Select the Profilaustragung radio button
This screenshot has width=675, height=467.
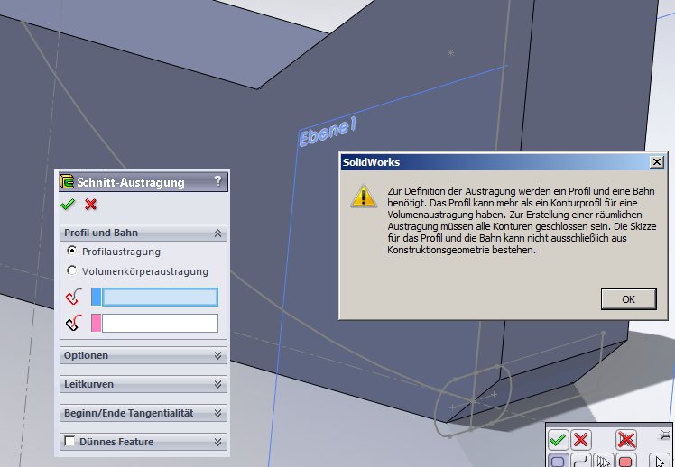(72, 251)
